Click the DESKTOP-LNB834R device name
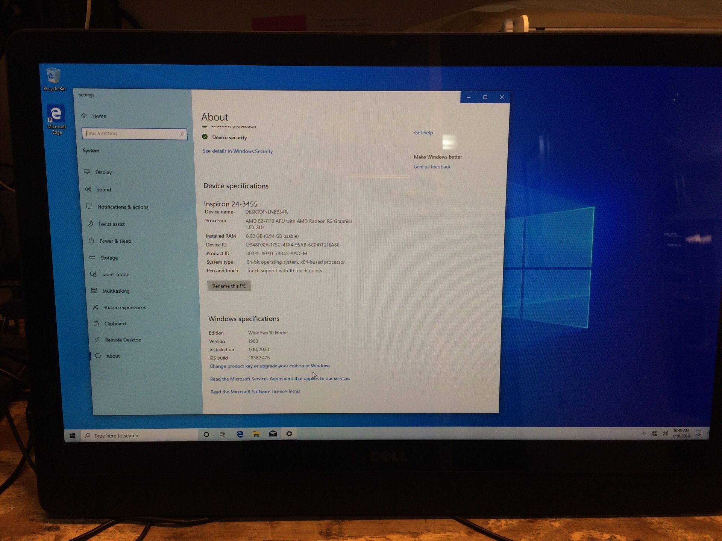The height and width of the screenshot is (541, 722). coord(266,212)
